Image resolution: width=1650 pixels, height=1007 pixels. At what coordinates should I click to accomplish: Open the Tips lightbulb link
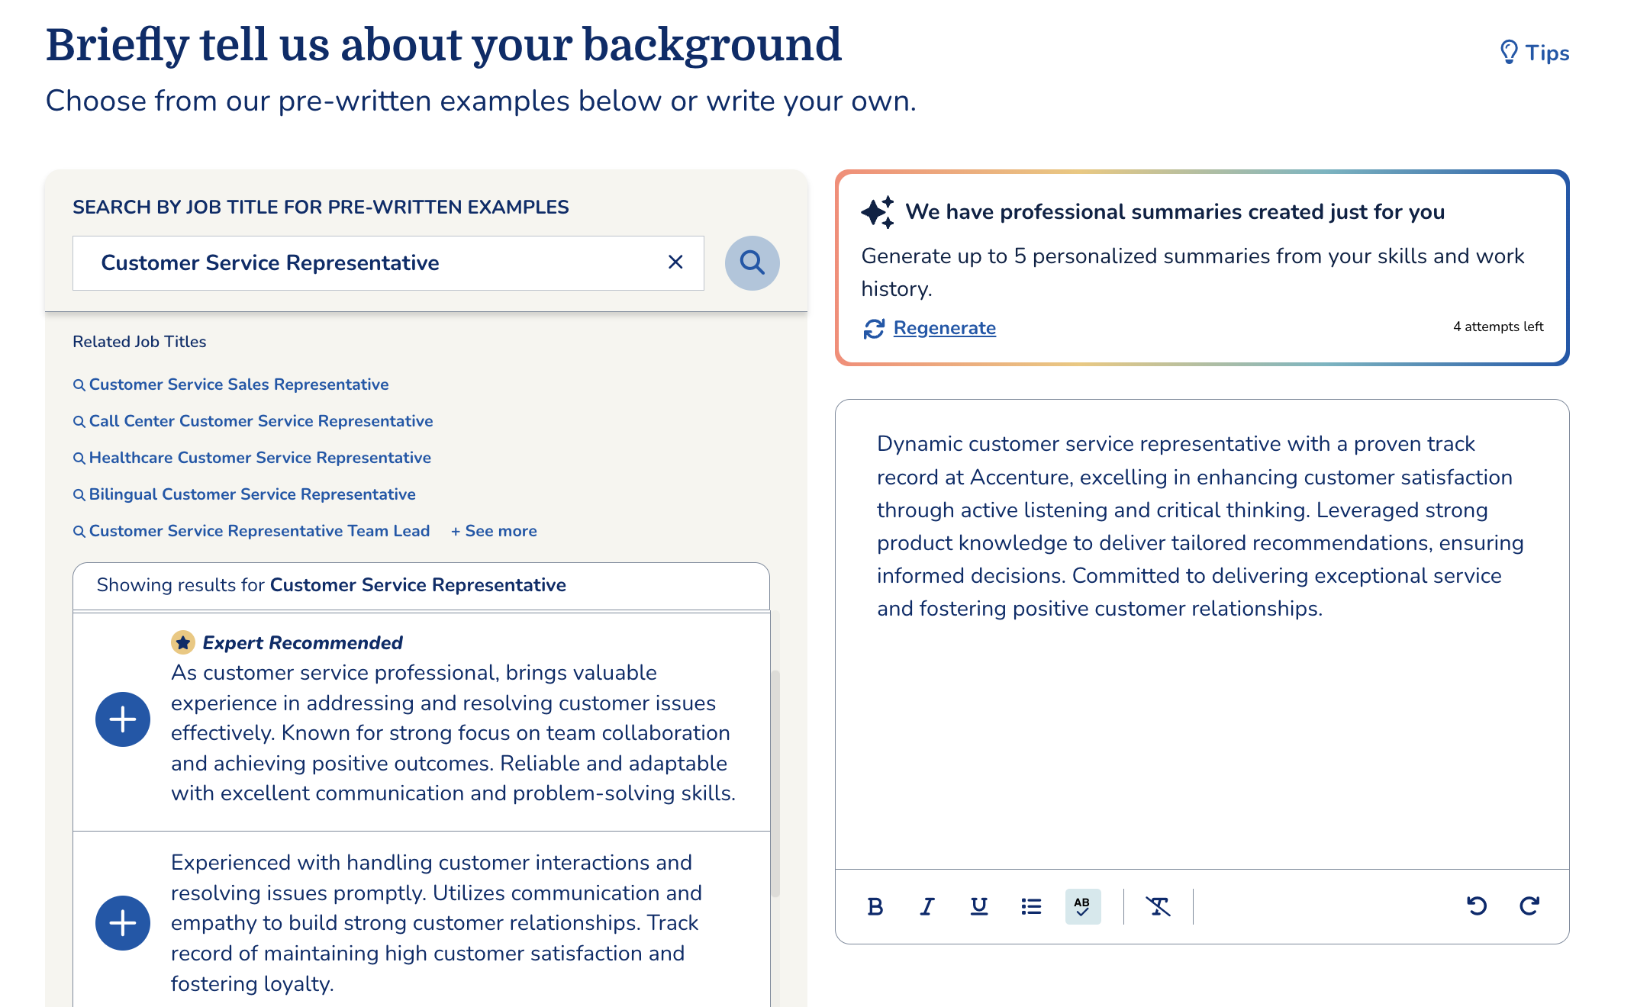[x=1534, y=53]
